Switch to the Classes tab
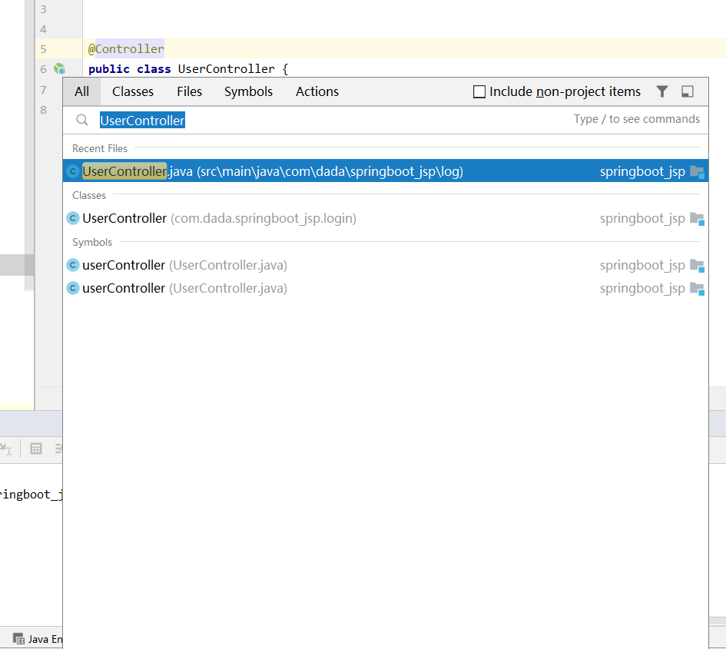The width and height of the screenshot is (726, 649). pyautogui.click(x=132, y=91)
